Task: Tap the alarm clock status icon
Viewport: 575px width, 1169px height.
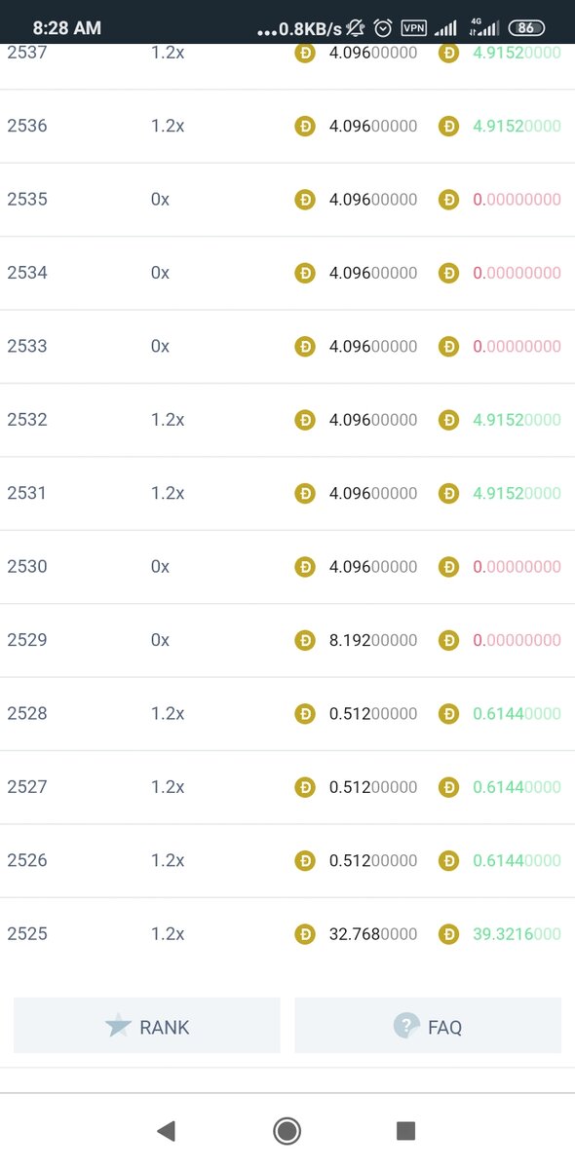Action: point(383,28)
